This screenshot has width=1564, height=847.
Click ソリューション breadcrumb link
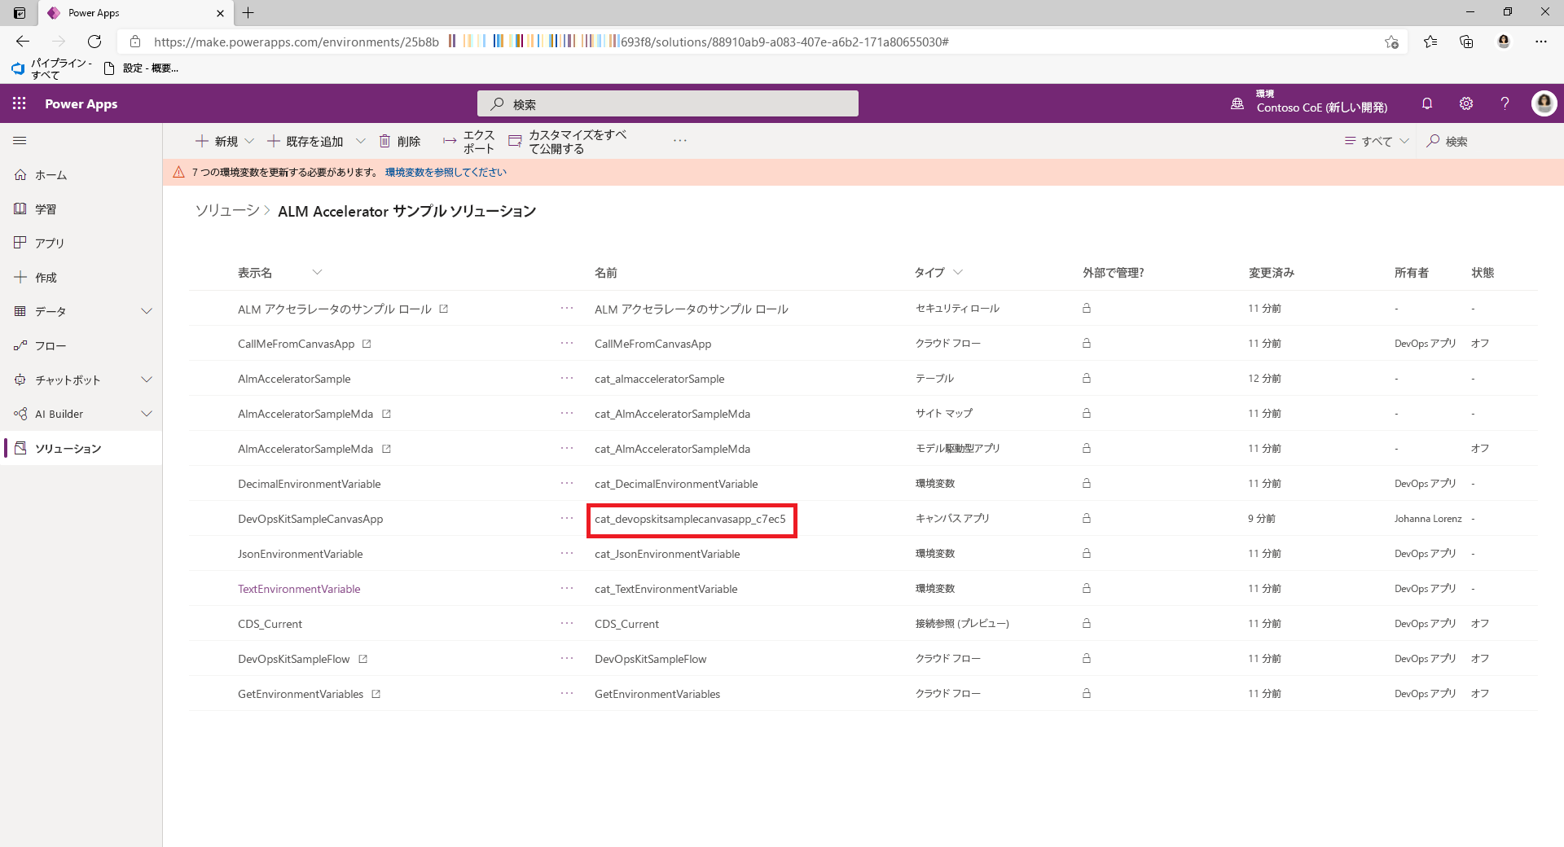pyautogui.click(x=227, y=211)
